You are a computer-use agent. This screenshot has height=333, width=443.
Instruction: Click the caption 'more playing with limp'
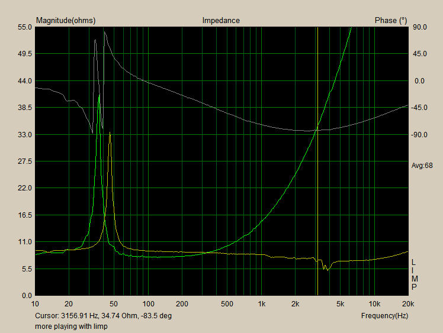[71, 326]
